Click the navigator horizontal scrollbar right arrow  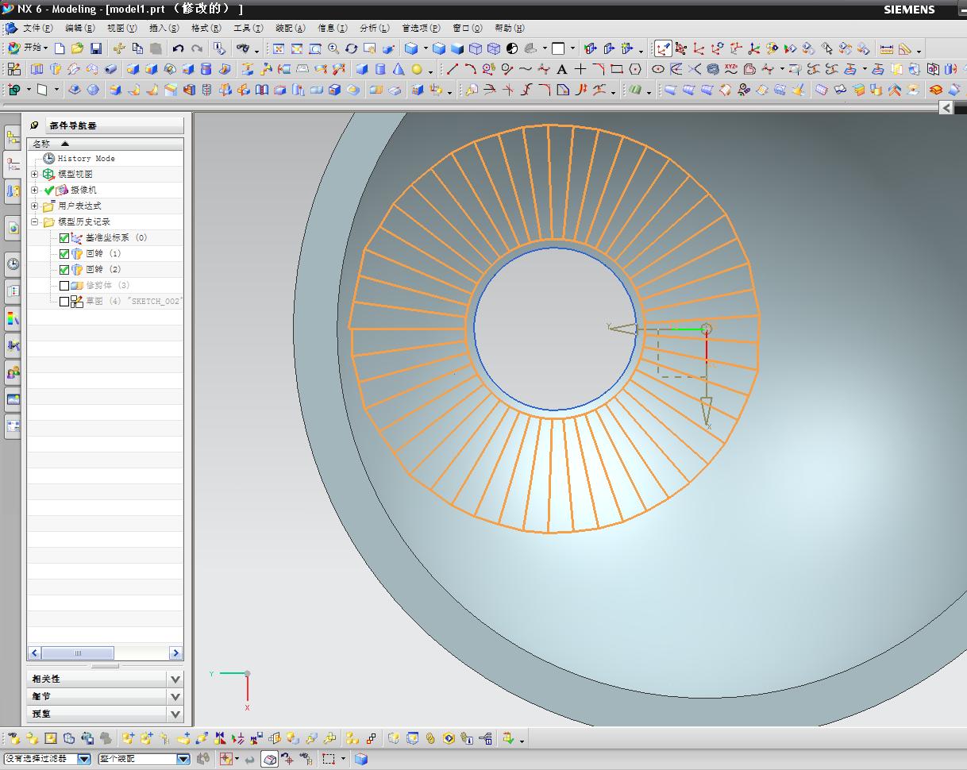click(175, 653)
